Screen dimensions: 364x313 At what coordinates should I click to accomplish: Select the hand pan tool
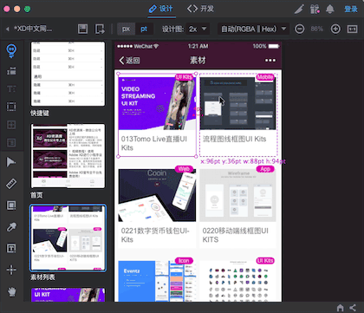click(x=11, y=291)
